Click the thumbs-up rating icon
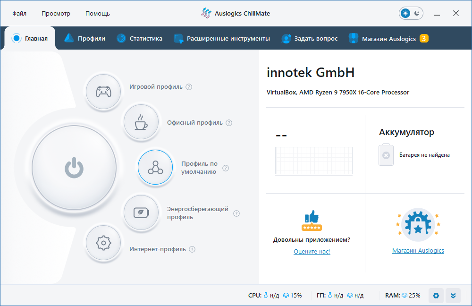This screenshot has width=472, height=306. [x=312, y=221]
